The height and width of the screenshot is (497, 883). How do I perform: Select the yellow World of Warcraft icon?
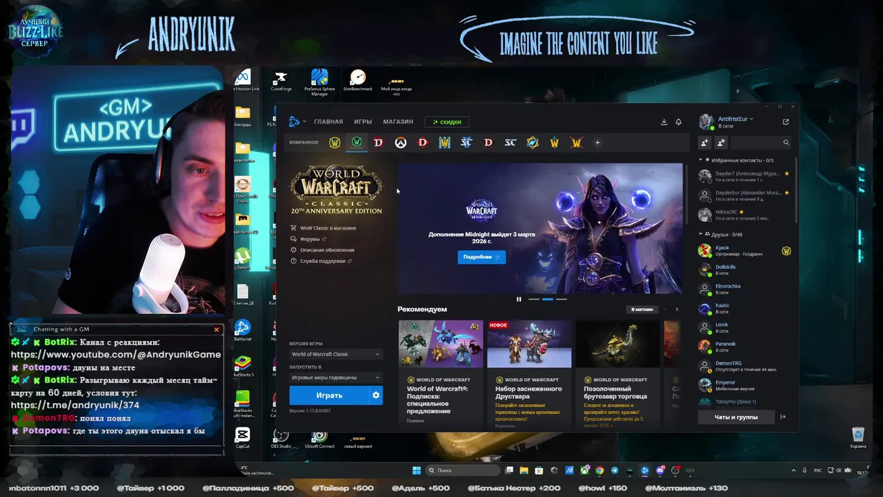click(335, 143)
